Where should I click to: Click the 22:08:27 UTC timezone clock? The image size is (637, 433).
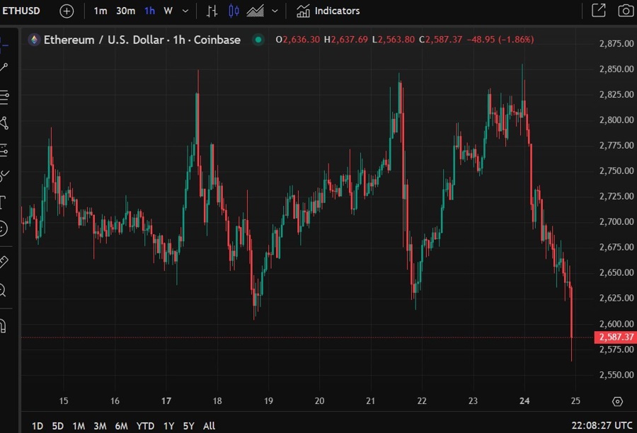(602, 425)
